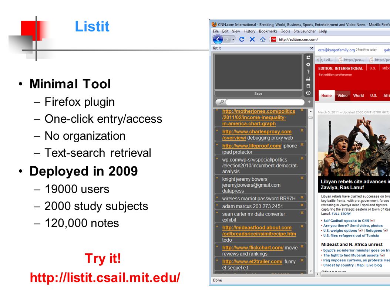Delete the lifeproof iphone note with X
Viewport: 390px width, 292px height.
[302, 145]
